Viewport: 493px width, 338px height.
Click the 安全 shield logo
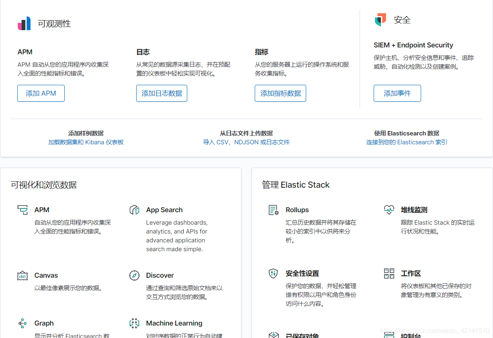[380, 19]
